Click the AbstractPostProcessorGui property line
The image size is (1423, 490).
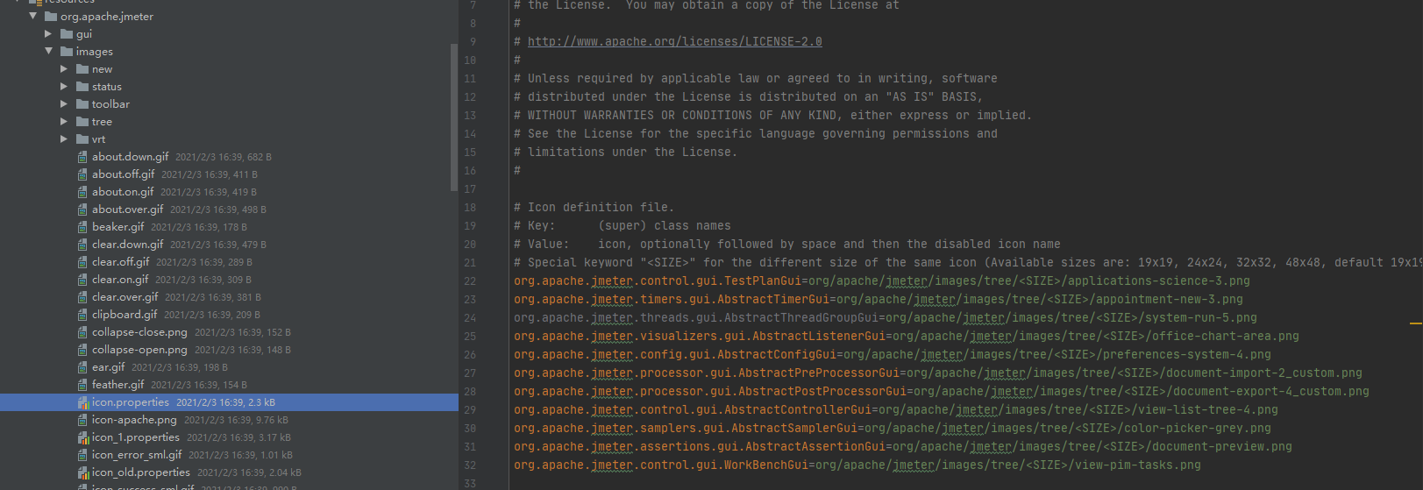pos(941,392)
